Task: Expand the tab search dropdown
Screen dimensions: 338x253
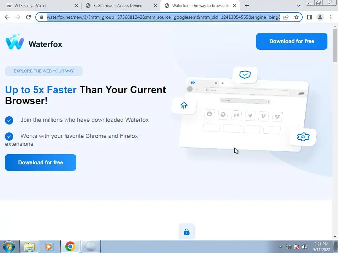Action: [298, 6]
